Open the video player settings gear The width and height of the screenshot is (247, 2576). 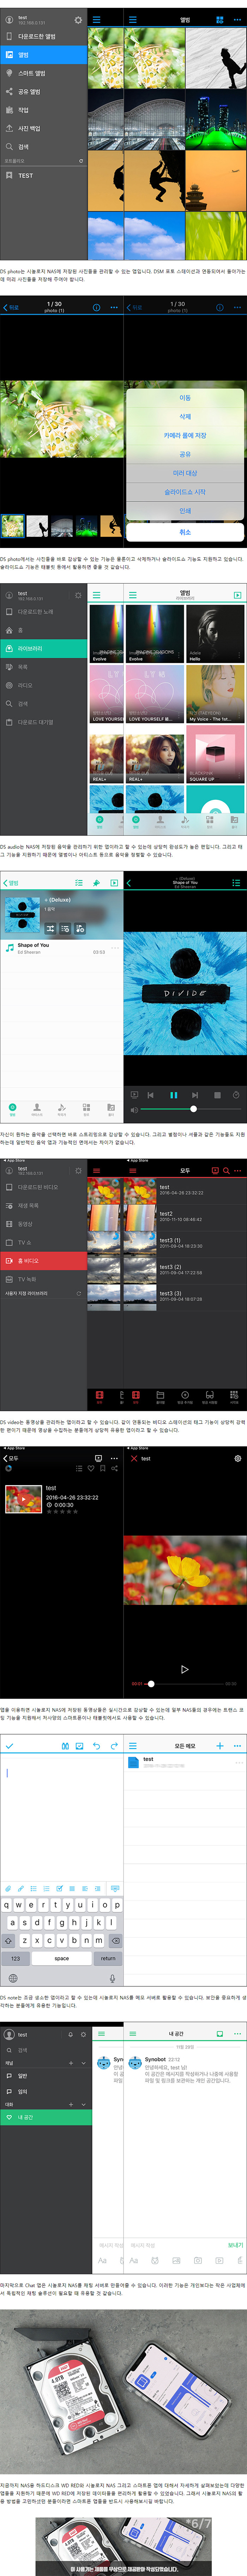[x=237, y=1459]
